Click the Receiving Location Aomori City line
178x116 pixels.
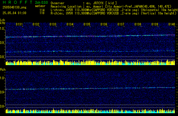click(x=111, y=7)
